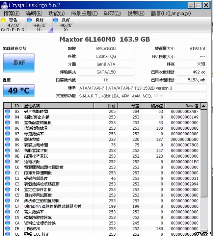Click raw value 000000002994
The height and width of the screenshot is (236, 213).
pyautogui.click(x=185, y=184)
